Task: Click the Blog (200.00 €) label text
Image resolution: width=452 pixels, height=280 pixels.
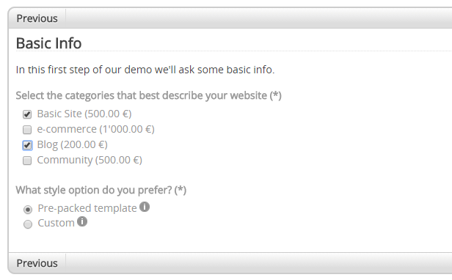Action: [x=73, y=144]
